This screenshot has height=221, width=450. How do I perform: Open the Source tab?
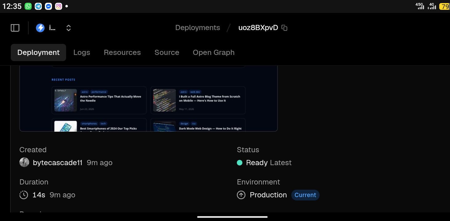pyautogui.click(x=167, y=52)
